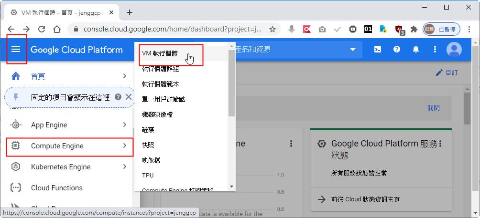480x218 pixels.
Task: Go to the browser home page
Action: pyautogui.click(x=57, y=29)
